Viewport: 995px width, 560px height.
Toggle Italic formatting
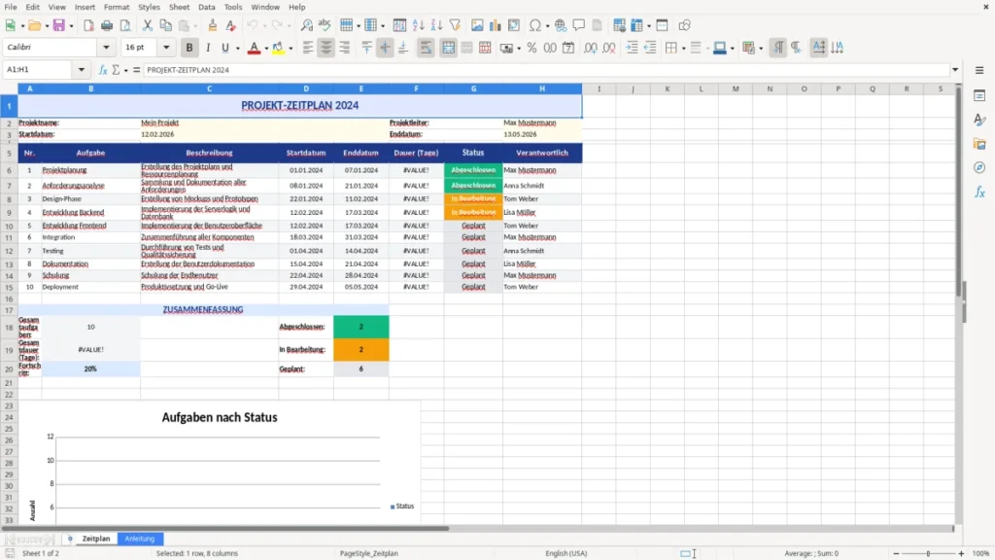208,48
